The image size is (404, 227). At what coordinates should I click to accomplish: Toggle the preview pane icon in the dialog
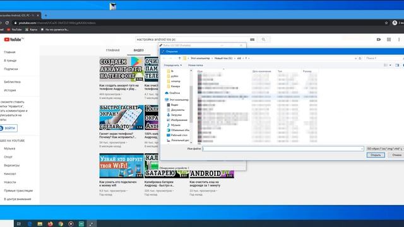(x=397, y=66)
